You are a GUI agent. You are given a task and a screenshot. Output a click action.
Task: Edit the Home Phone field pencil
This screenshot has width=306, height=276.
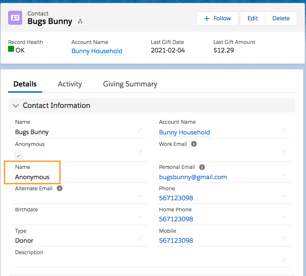pyautogui.click(x=284, y=217)
